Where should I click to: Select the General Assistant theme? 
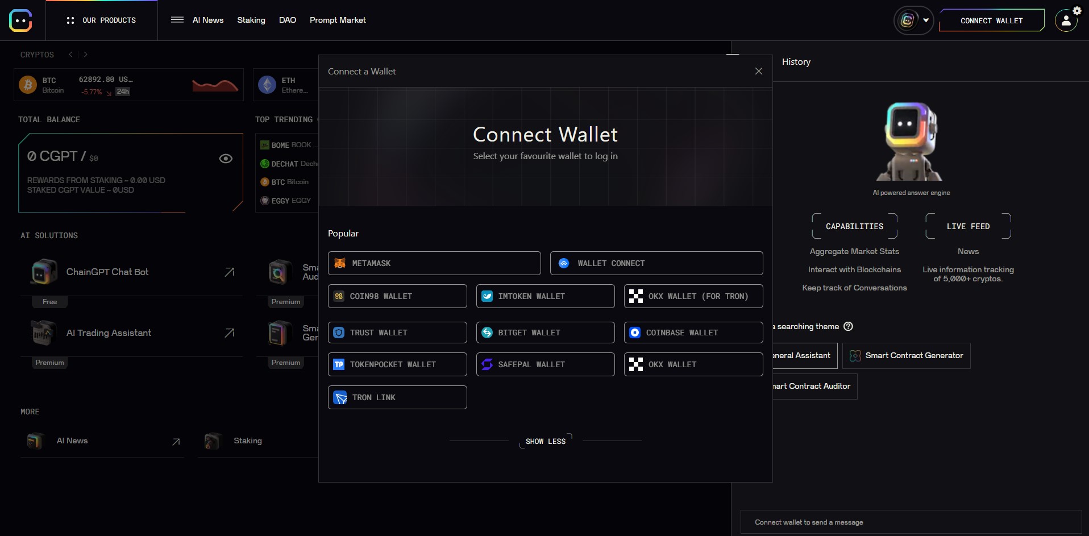coord(805,356)
